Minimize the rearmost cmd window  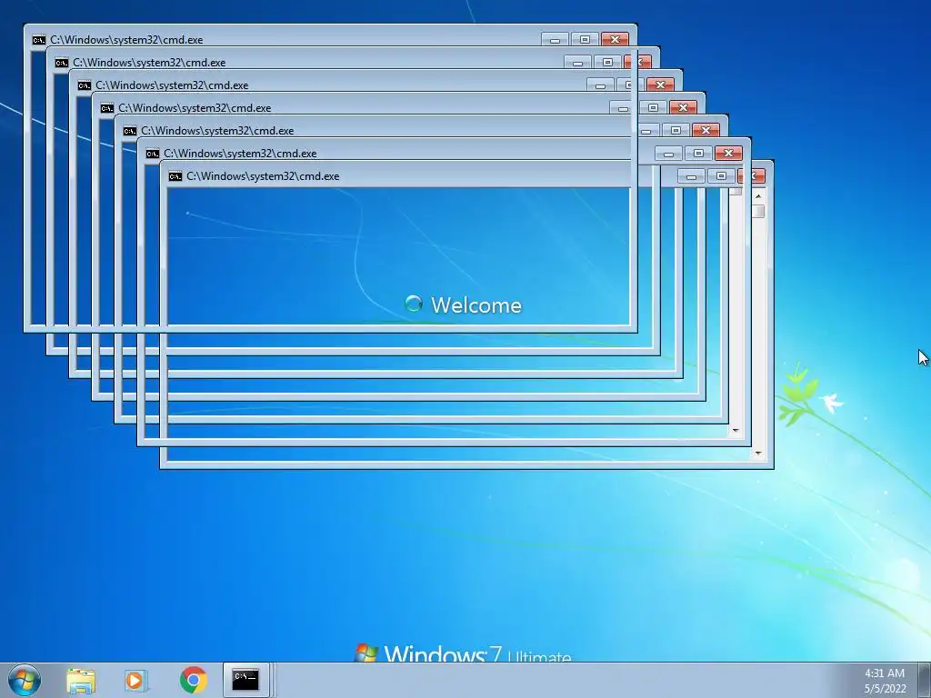point(691,176)
